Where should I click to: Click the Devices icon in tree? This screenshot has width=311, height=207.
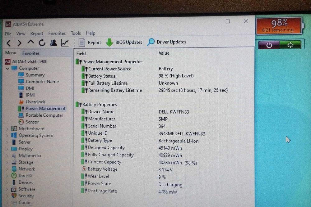(x=14, y=182)
